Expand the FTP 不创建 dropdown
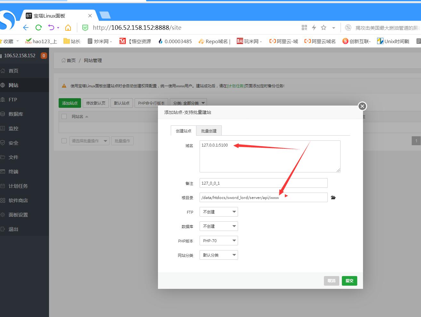The width and height of the screenshot is (421, 317). click(219, 212)
